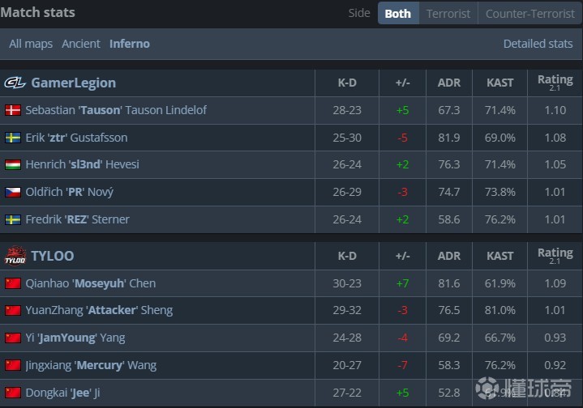Click the GamerLegion team logo icon
This screenshot has width=583, height=408.
(15, 83)
